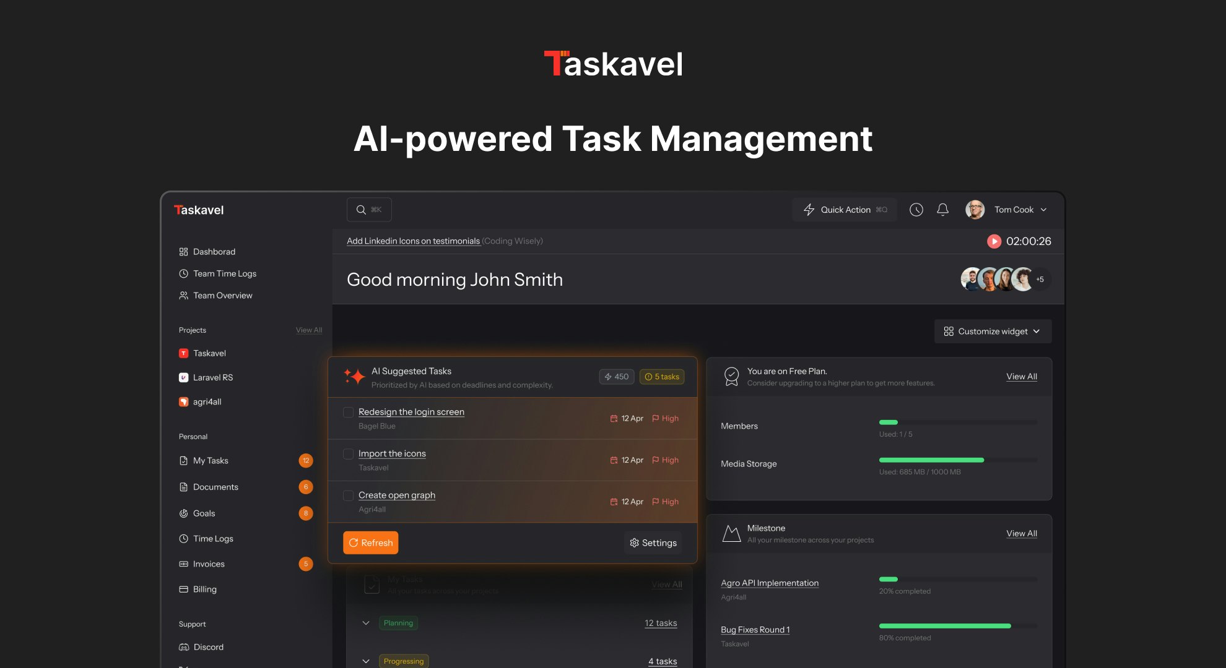This screenshot has width=1226, height=668.
Task: Click View All next to Milestone
Action: pyautogui.click(x=1022, y=533)
